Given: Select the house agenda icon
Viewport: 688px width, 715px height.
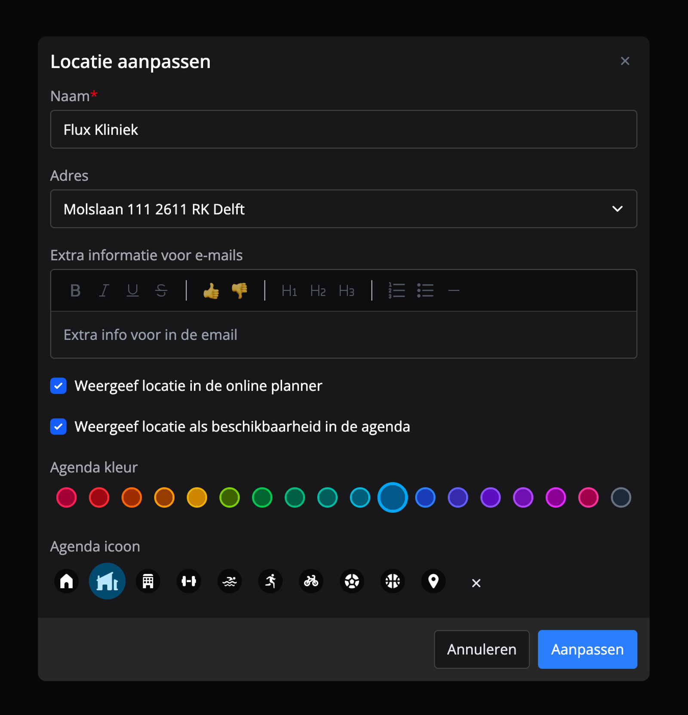Looking at the screenshot, I should click(x=67, y=581).
